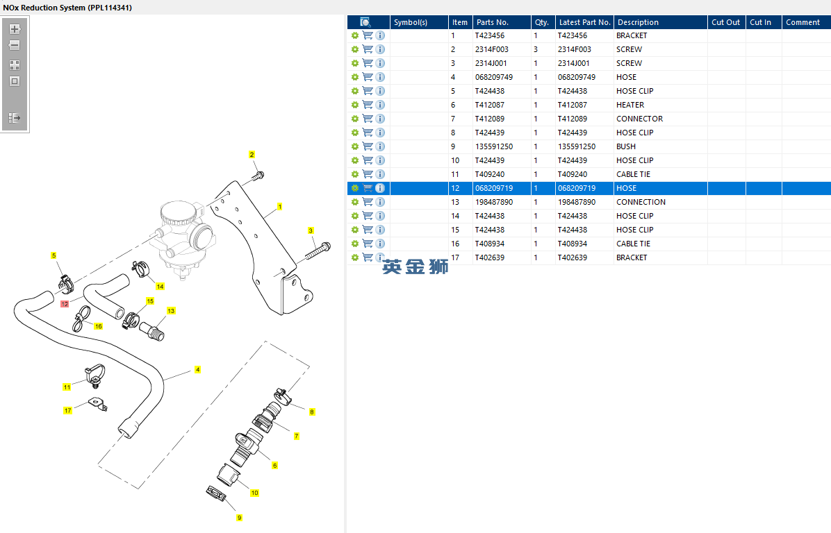This screenshot has height=533, width=831.
Task: Click the Description column header
Action: click(x=660, y=22)
